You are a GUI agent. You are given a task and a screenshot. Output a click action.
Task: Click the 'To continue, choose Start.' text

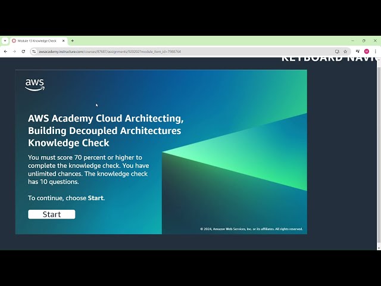[x=66, y=198]
